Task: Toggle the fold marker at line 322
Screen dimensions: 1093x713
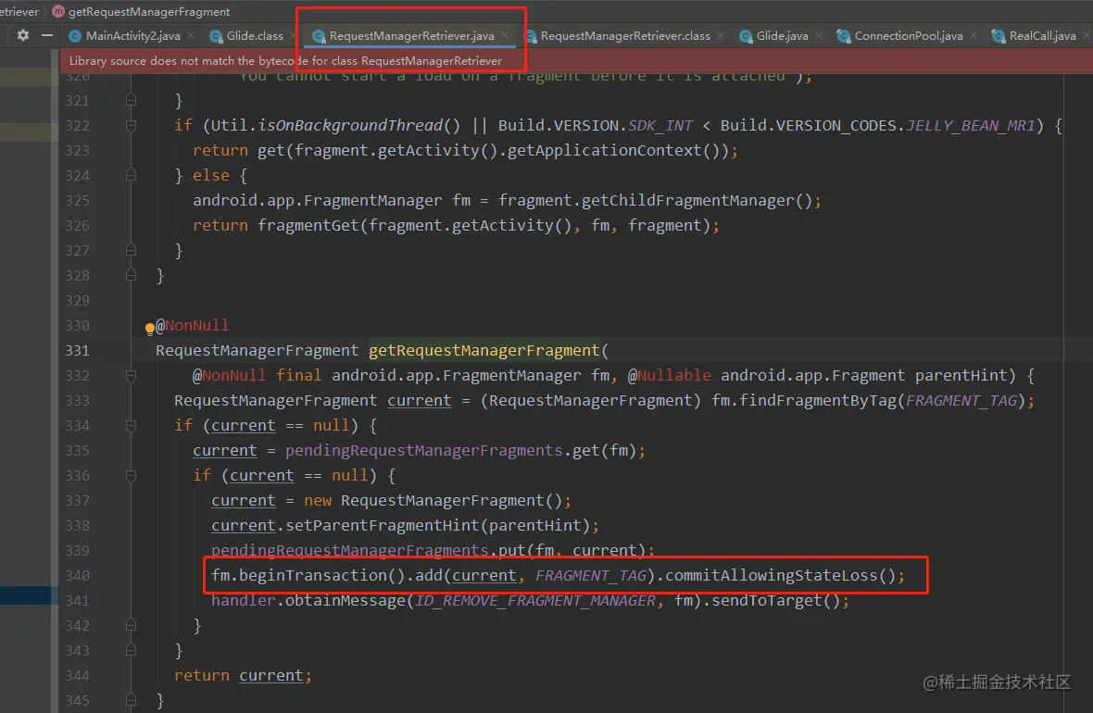Action: pyautogui.click(x=131, y=125)
